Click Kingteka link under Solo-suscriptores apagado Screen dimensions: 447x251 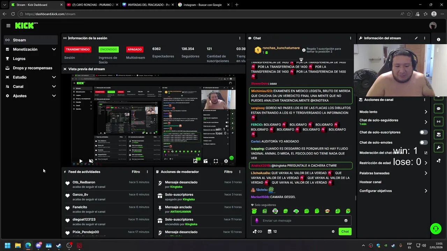(x=189, y=199)
